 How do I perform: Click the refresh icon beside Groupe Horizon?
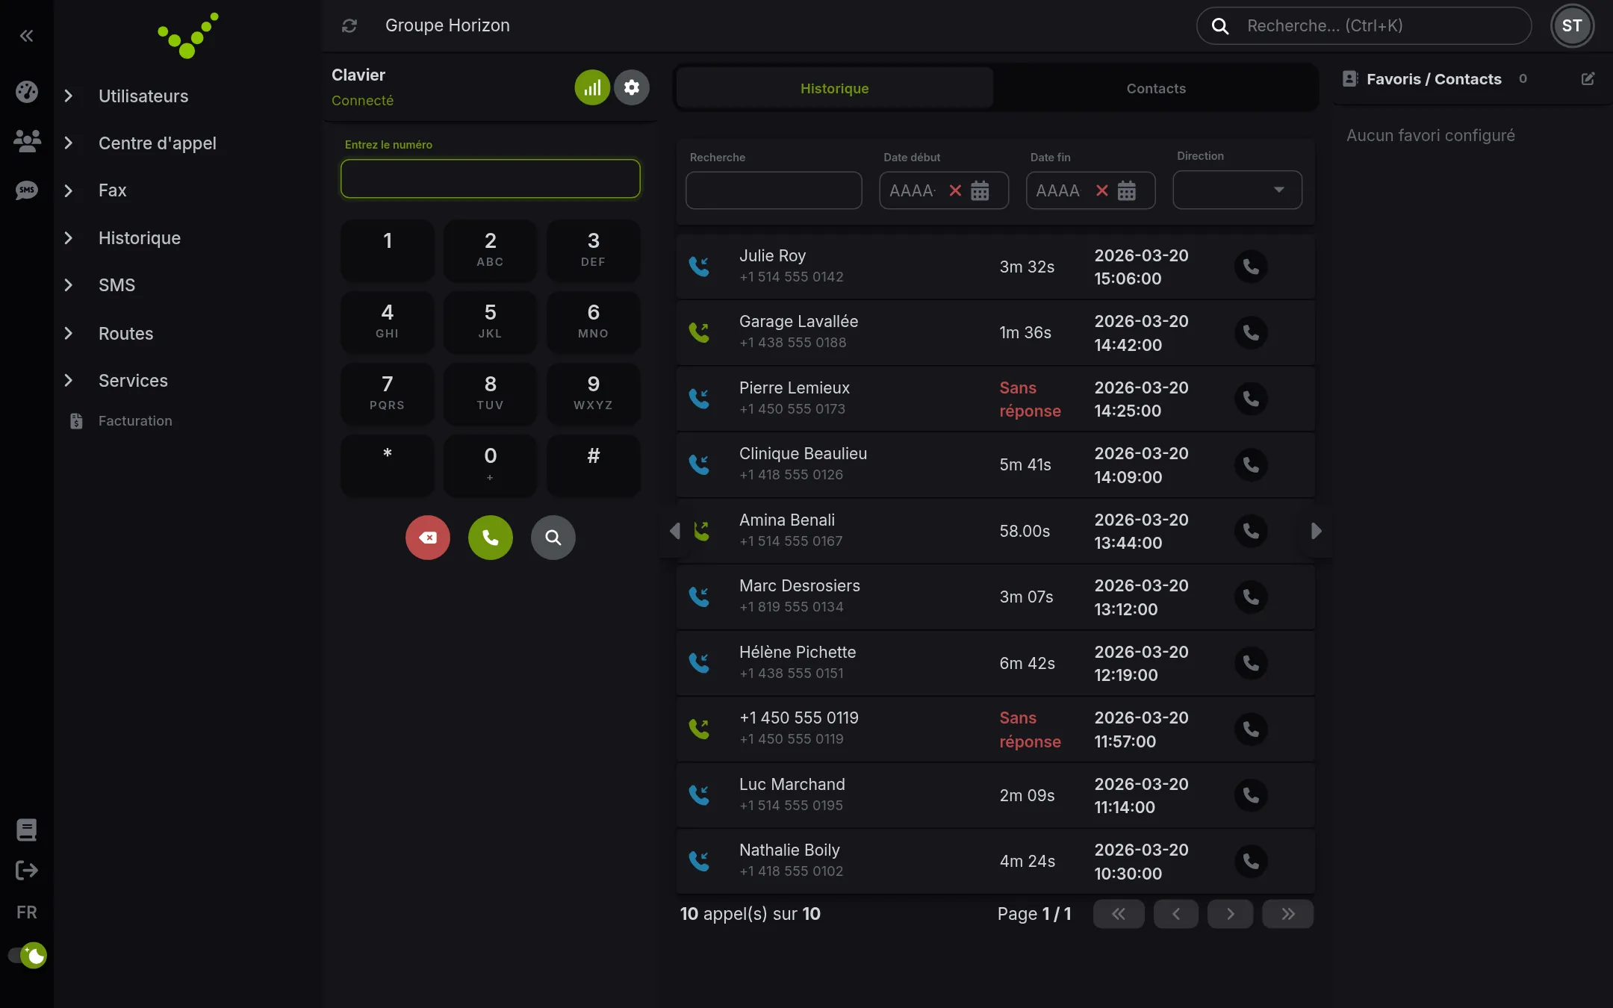pos(349,26)
